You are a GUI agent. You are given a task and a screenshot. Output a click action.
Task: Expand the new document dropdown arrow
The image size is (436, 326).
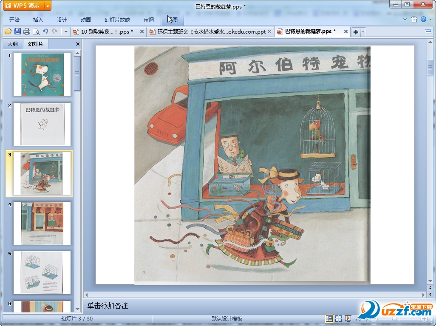coord(363,32)
